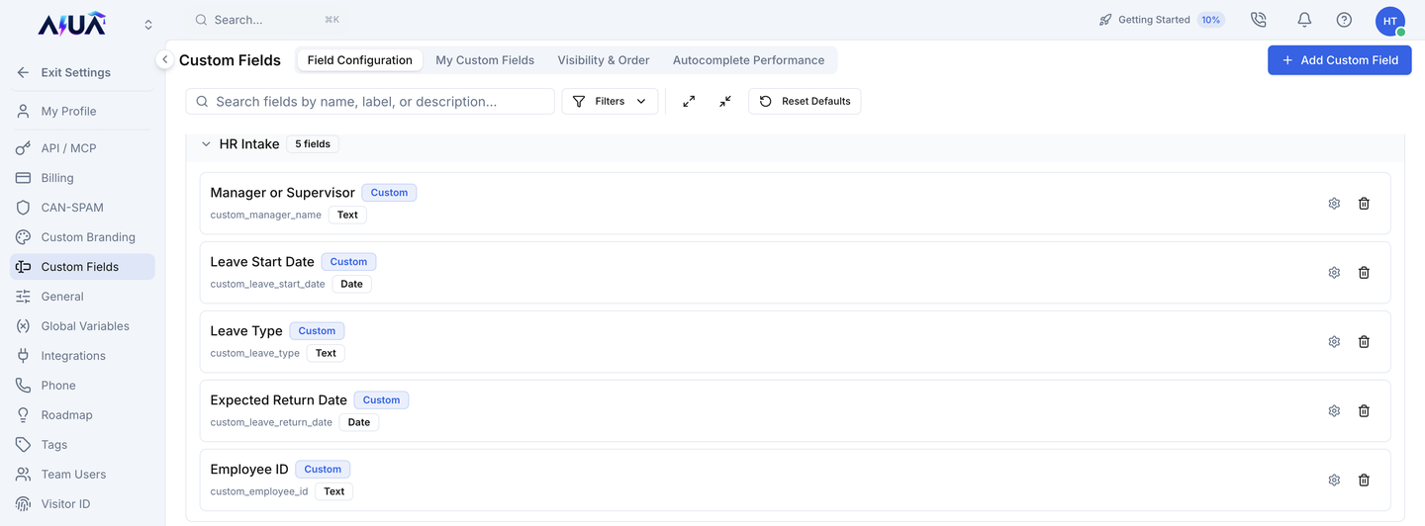Open settings gear for Manager or Supervisor field
Screen dimensions: 1425x526
click(1334, 204)
